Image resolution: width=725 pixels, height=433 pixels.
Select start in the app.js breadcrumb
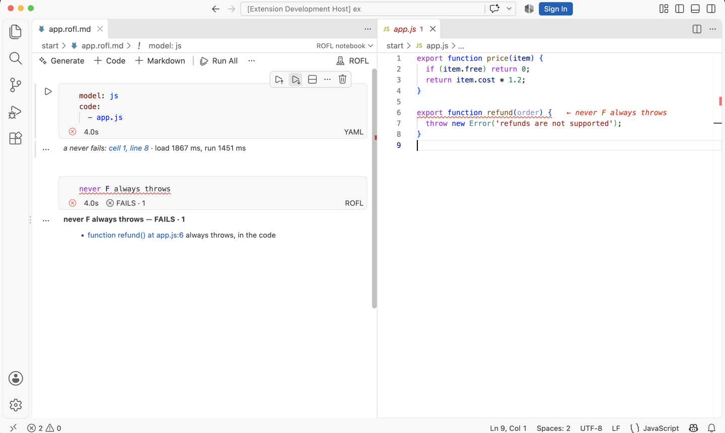395,46
